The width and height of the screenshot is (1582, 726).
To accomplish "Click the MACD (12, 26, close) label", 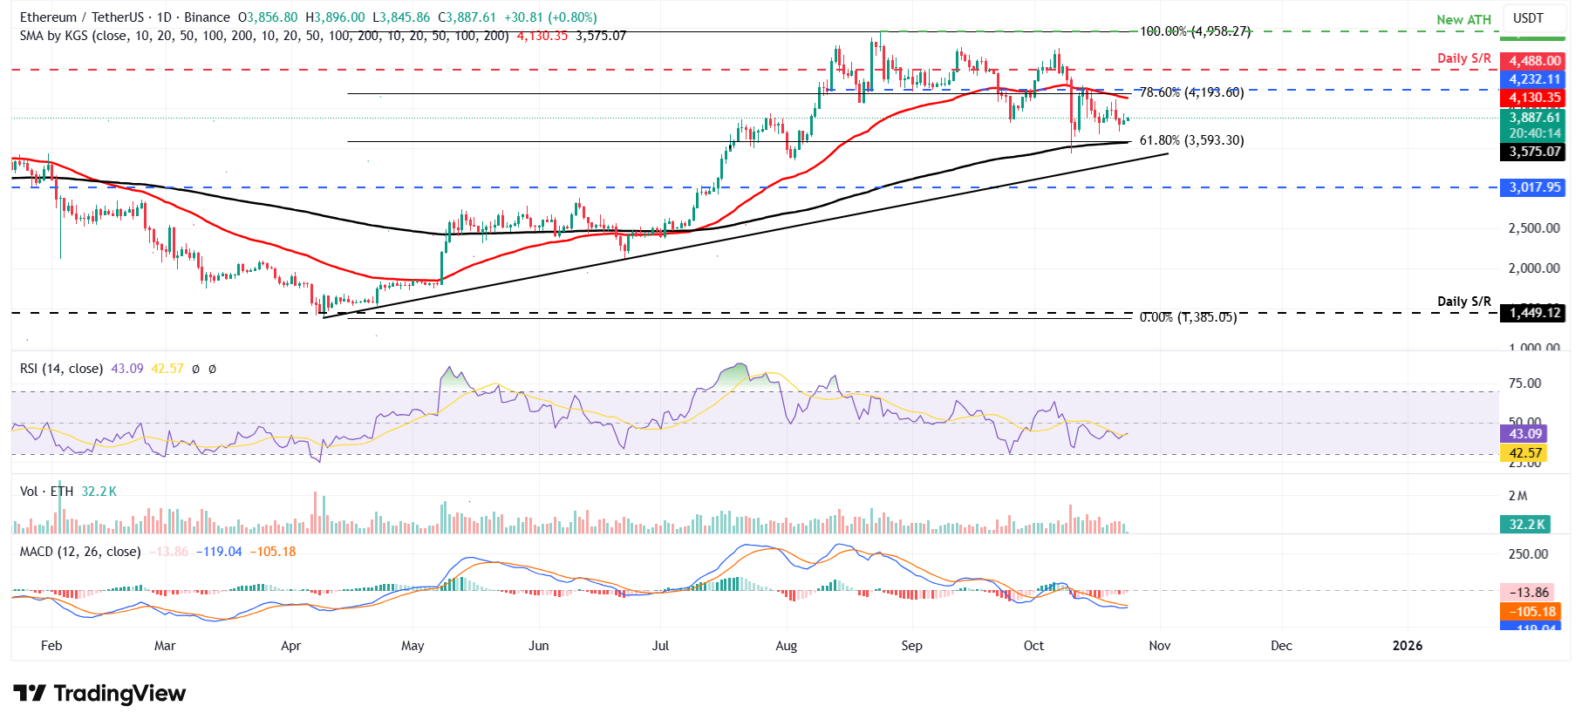I will click(80, 552).
